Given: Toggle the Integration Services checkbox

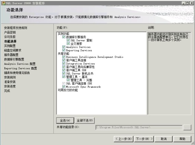Looking at the screenshot, I should tap(64, 63).
